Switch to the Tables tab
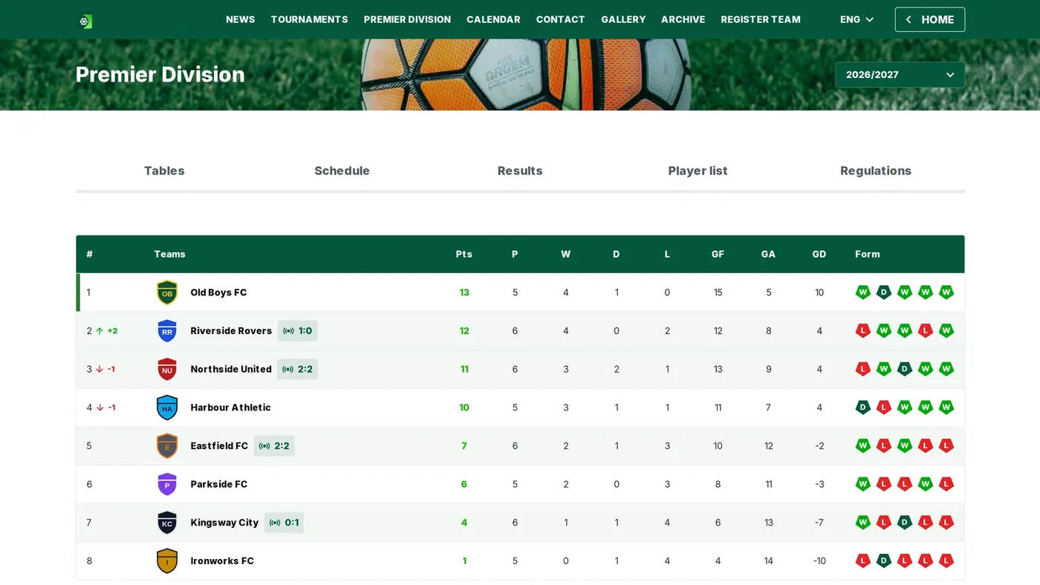1040x585 pixels. pyautogui.click(x=164, y=171)
